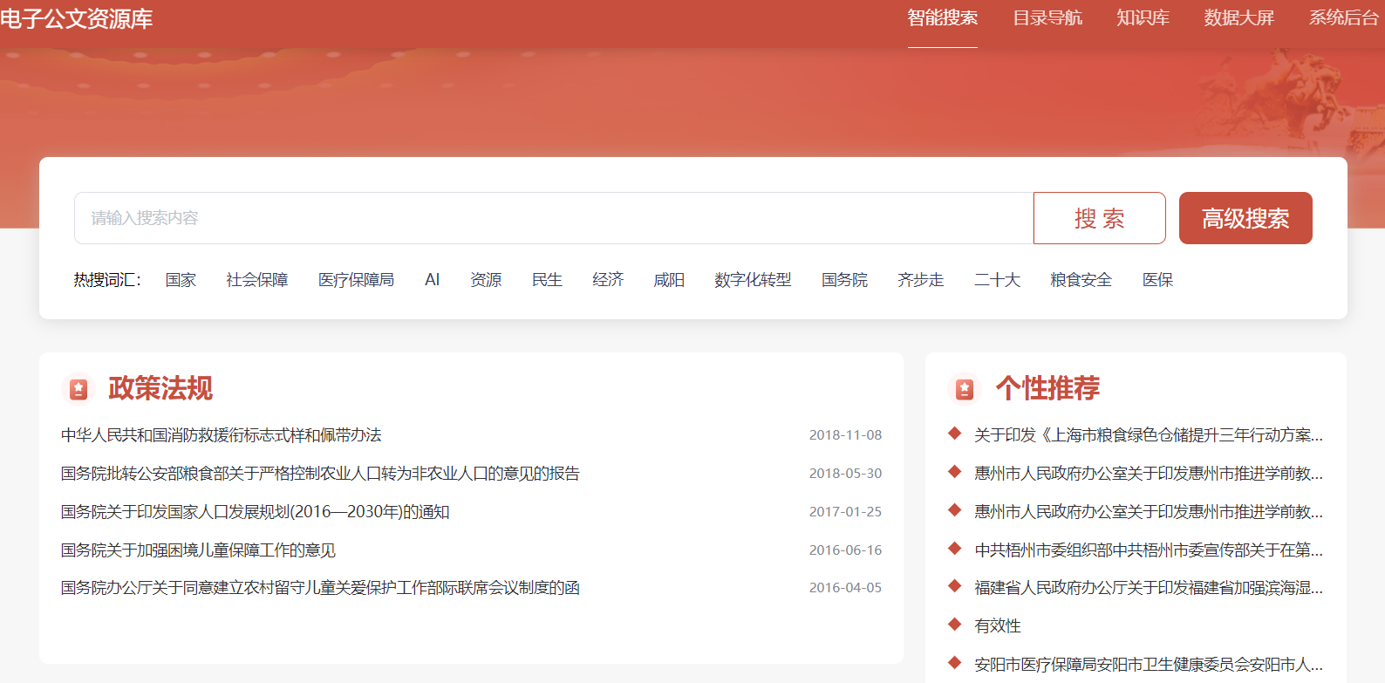Open 国务院关于加强困境儿童保障工作的意见
This screenshot has height=683, width=1385.
[198, 550]
